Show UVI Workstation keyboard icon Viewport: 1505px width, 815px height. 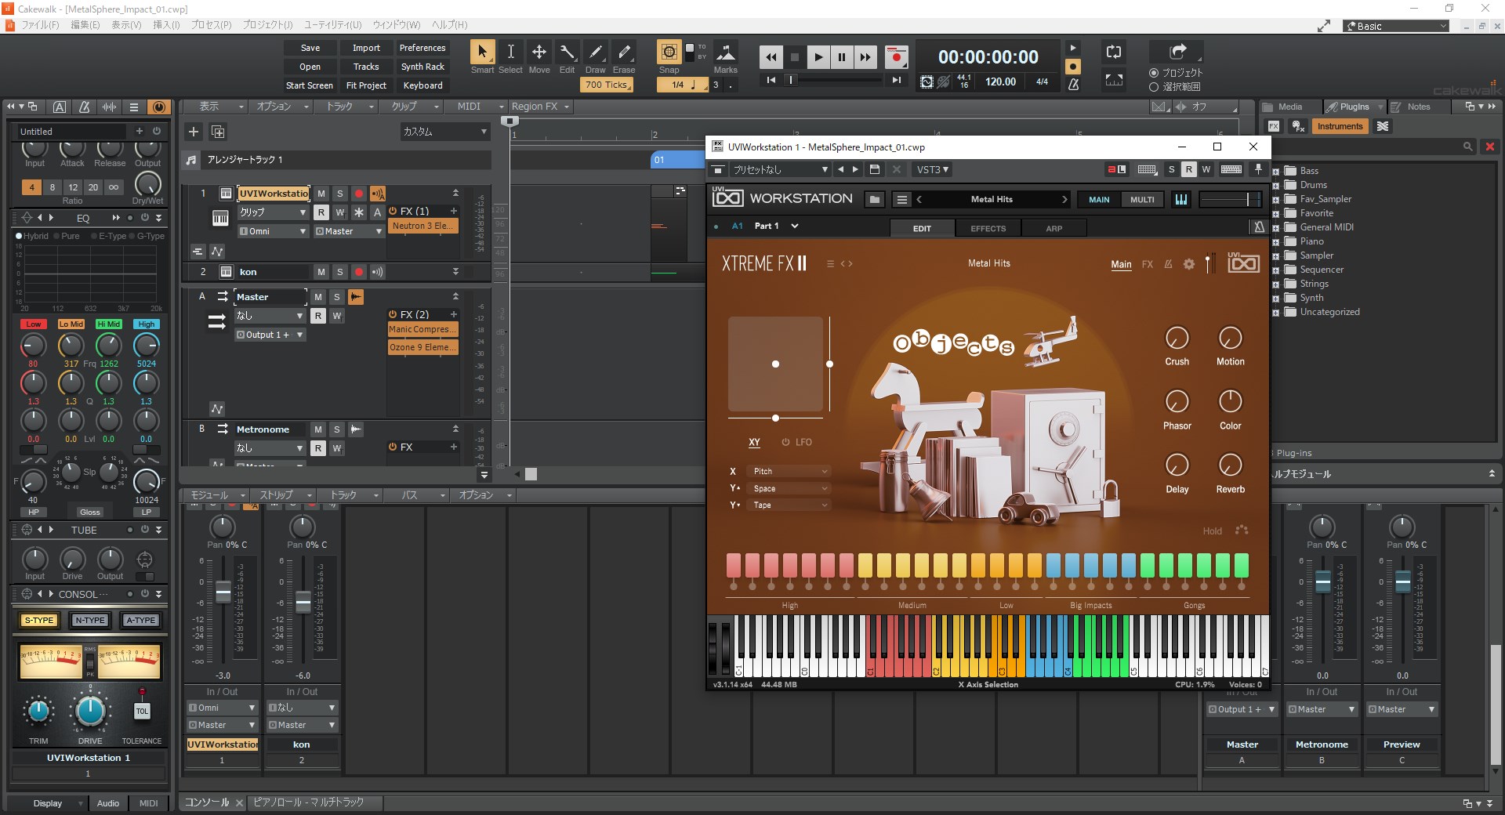[x=1180, y=200]
